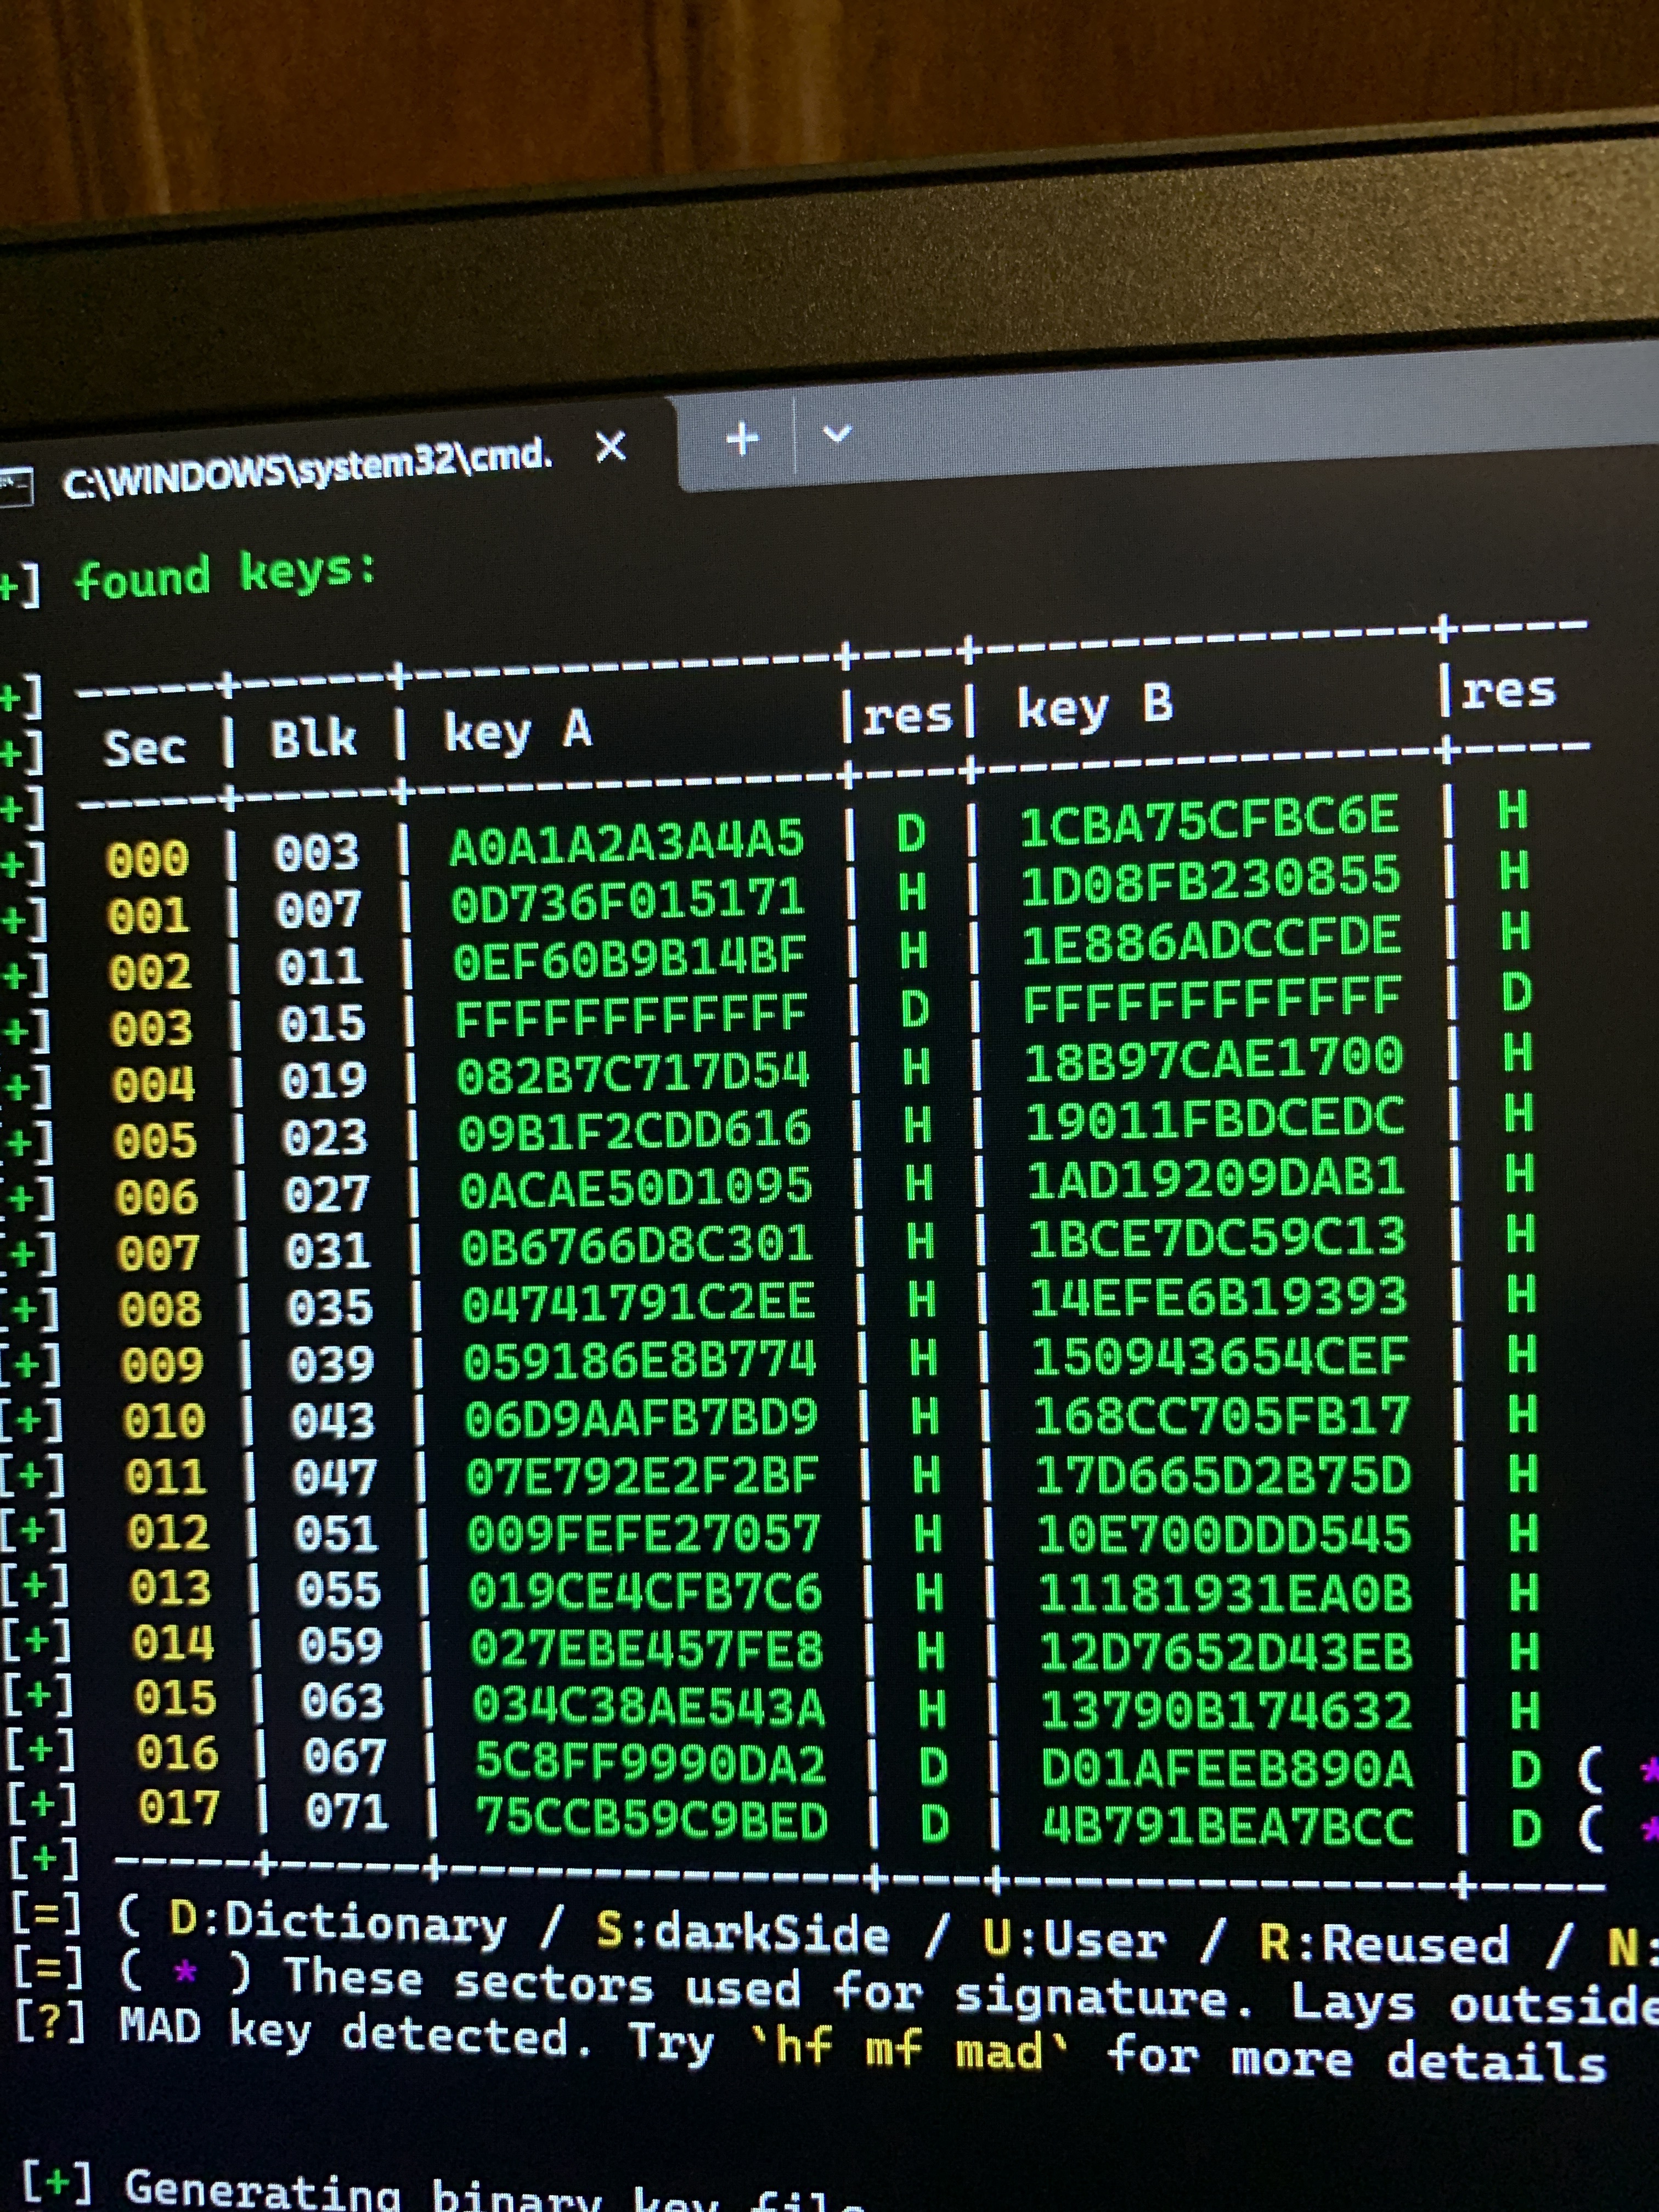
Task: Click key A value 0ACAE50D1095
Action: pyautogui.click(x=636, y=1188)
